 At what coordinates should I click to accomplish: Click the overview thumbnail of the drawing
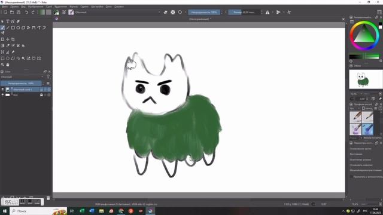click(x=366, y=79)
